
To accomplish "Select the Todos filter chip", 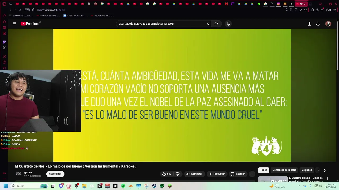I will tap(264, 170).
